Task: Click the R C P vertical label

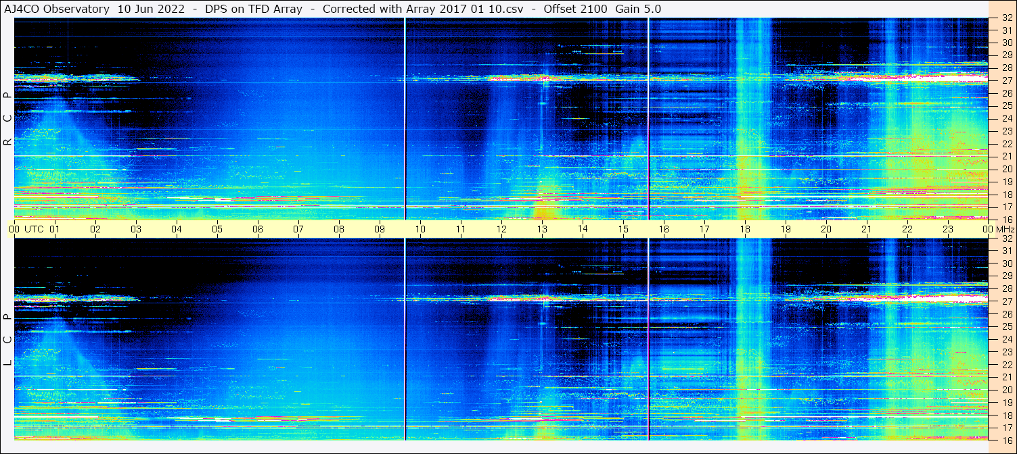Action: [7, 119]
